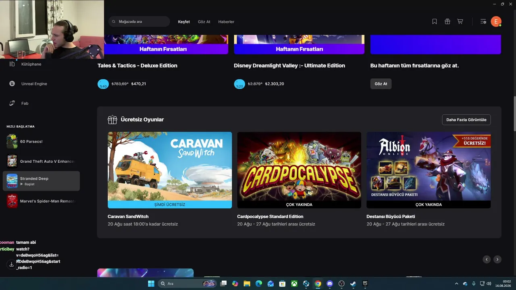
Task: Open Discord from the taskbar
Action: (x=330, y=284)
